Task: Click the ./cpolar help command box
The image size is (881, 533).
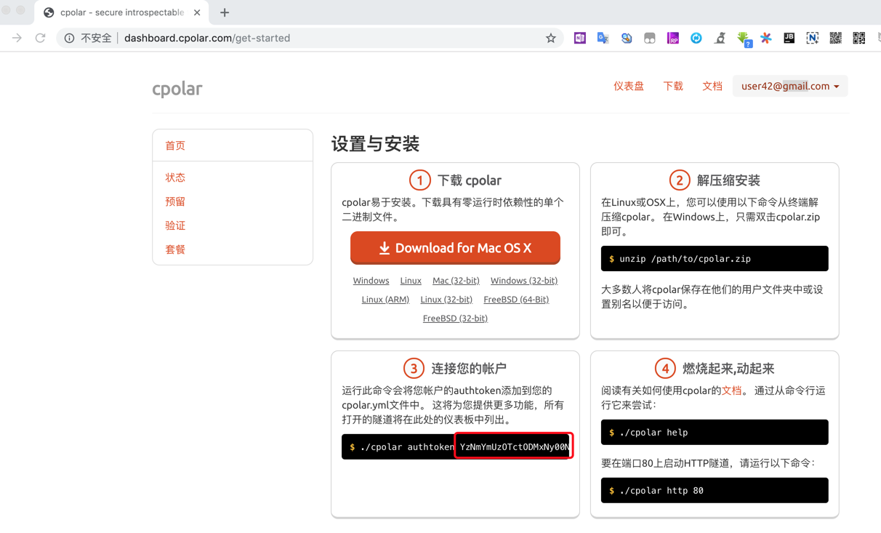Action: (x=715, y=433)
